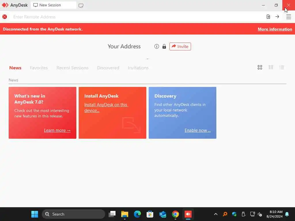Open Windows Security tray icon
This screenshot has height=221, width=295.
pos(234,214)
